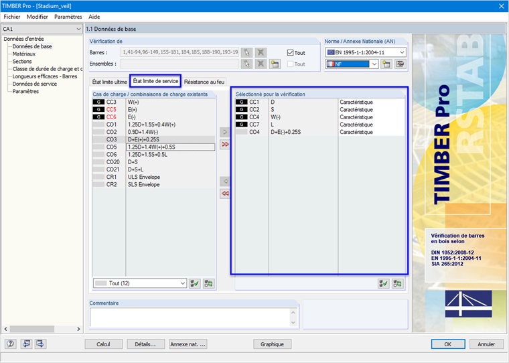Select Matériaux in navigation tree
The height and width of the screenshot is (363, 509).
coord(24,54)
